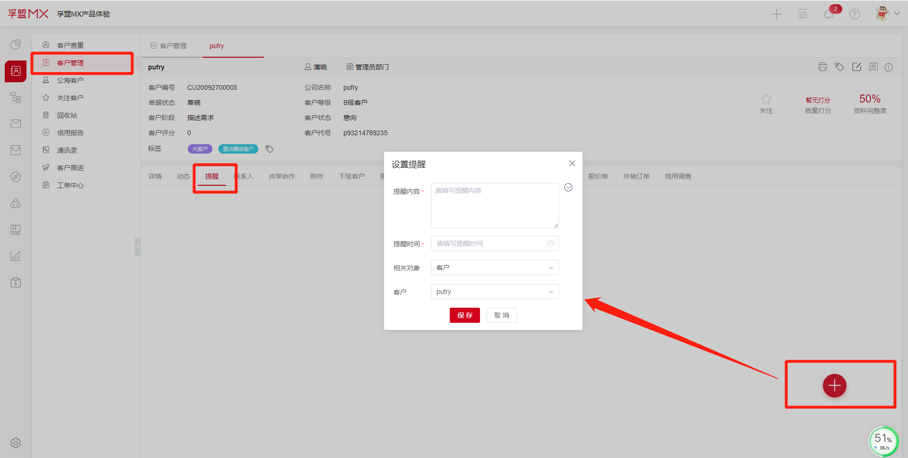Screen dimensions: 908x458
Task: Click the tag icon next to customer labels
Action: (x=270, y=149)
